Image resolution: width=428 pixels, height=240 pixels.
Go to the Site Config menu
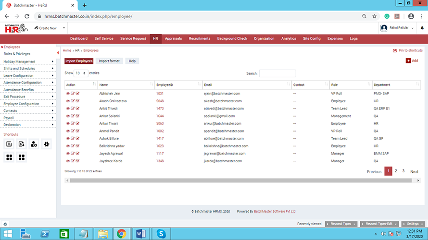click(312, 38)
